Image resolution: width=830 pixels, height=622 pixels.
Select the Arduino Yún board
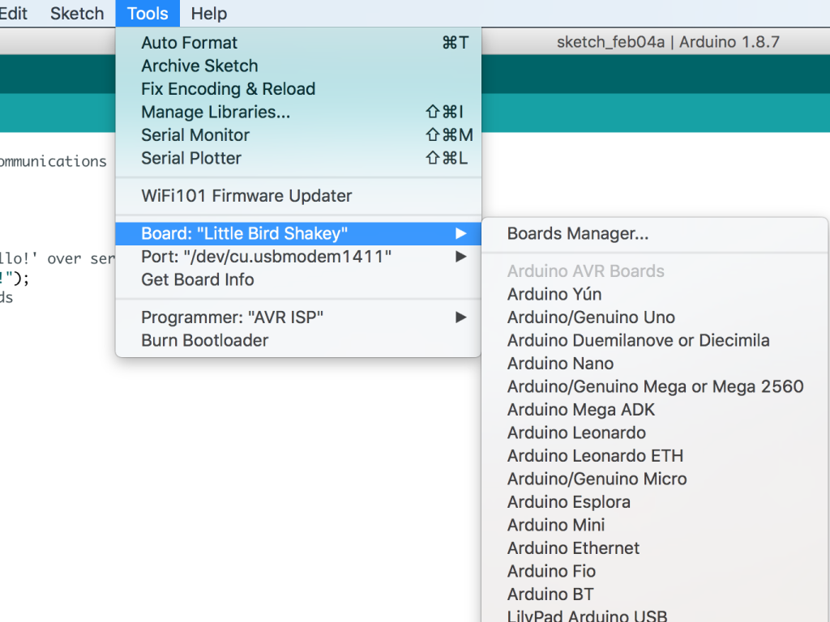pos(655,294)
